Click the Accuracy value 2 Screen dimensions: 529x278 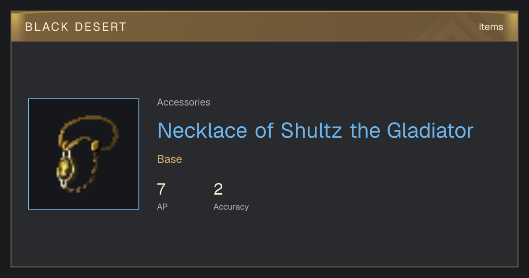pyautogui.click(x=218, y=189)
